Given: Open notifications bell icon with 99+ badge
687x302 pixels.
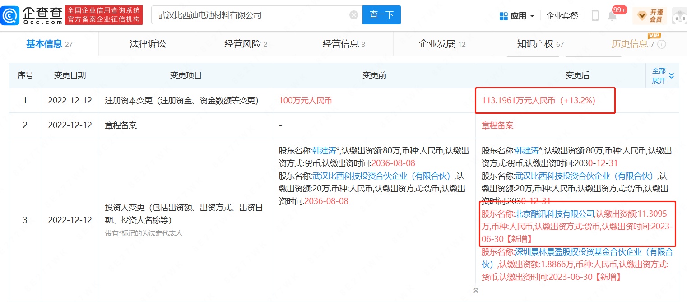Looking at the screenshot, I should [613, 16].
